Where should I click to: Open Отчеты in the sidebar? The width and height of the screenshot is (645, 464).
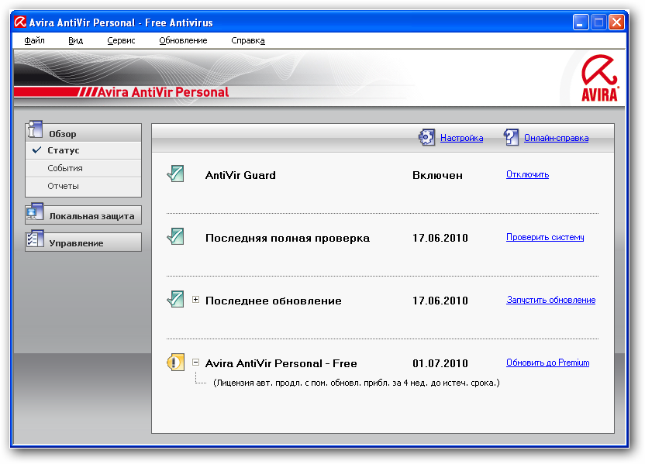[83, 186]
